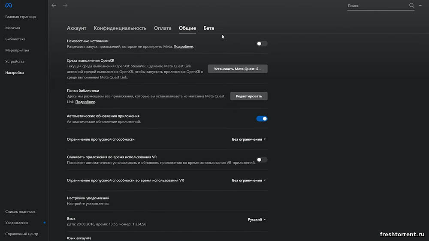This screenshot has width=429, height=241.
Task: Click the search magnifier icon
Action: [x=411, y=6]
